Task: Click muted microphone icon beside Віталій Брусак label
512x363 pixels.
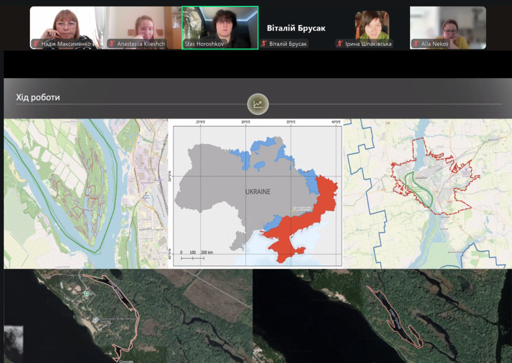Action: click(264, 44)
